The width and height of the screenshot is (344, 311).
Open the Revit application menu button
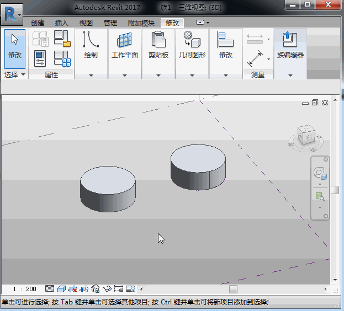pyautogui.click(x=12, y=14)
